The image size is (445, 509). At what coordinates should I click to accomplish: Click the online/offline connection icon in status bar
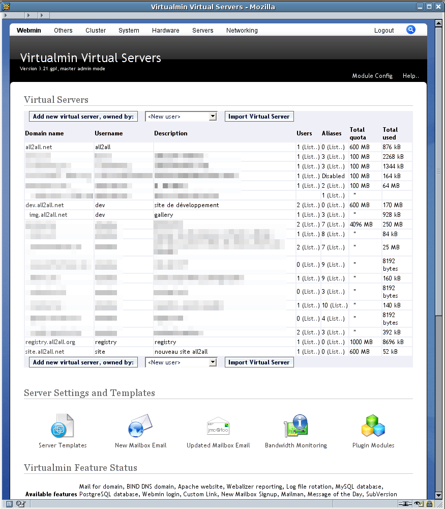(406, 504)
